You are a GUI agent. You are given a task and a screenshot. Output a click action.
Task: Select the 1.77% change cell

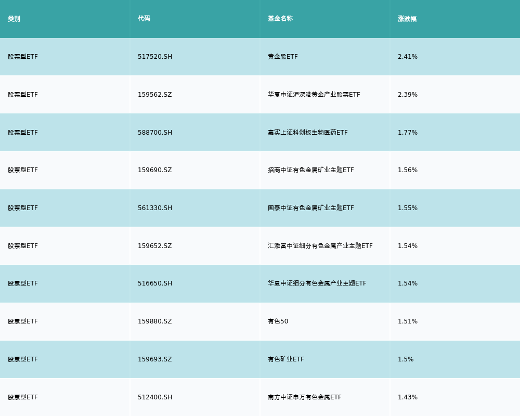tap(408, 133)
